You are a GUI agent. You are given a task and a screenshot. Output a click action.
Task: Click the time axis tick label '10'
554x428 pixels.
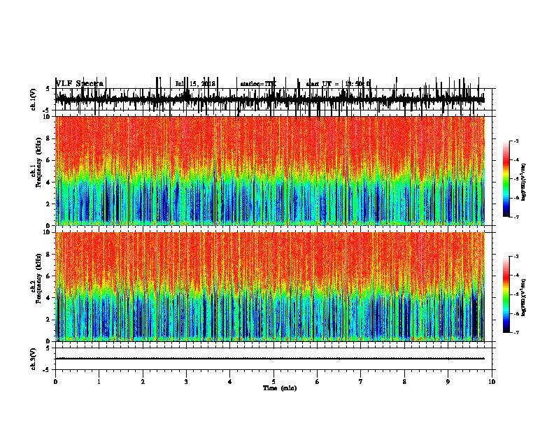[x=492, y=382]
